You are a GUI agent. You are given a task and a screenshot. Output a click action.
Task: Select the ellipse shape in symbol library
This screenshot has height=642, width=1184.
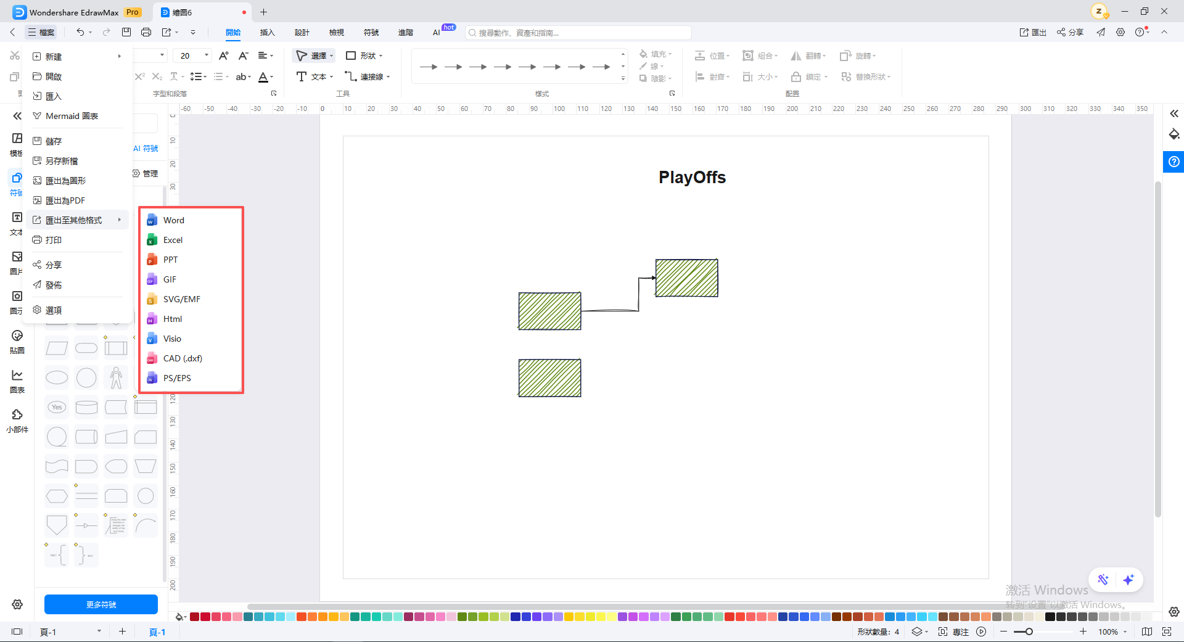tap(57, 377)
